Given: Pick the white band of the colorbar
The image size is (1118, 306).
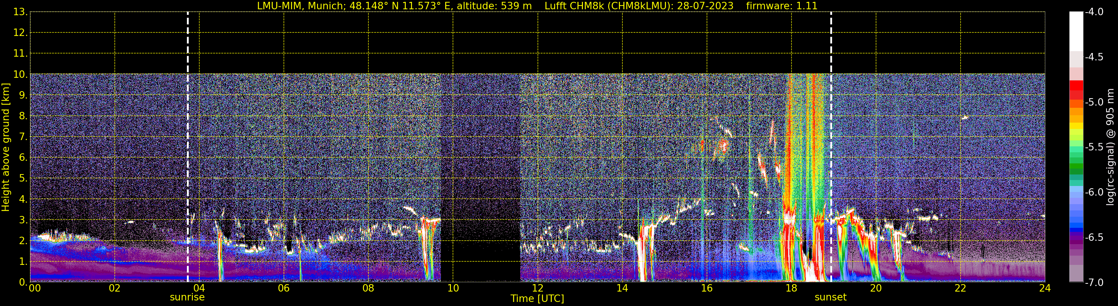Looking at the screenshot, I should [1076, 31].
